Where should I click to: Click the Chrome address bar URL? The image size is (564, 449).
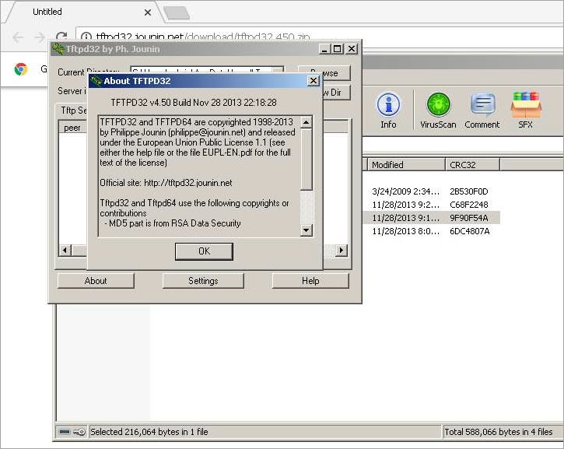pos(203,36)
